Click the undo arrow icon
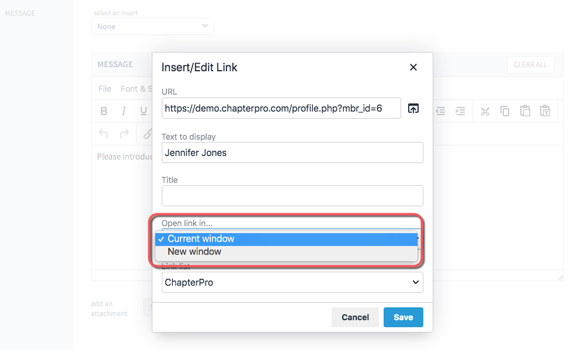The image size is (581, 350). pyautogui.click(x=104, y=133)
